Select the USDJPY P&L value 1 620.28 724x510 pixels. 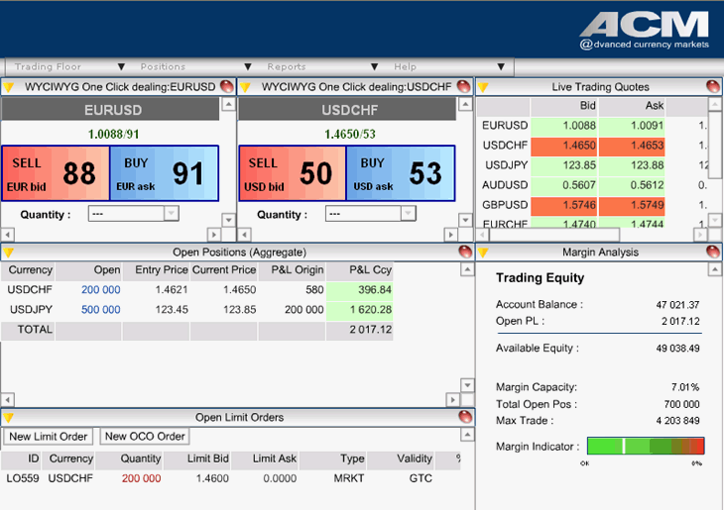(360, 310)
